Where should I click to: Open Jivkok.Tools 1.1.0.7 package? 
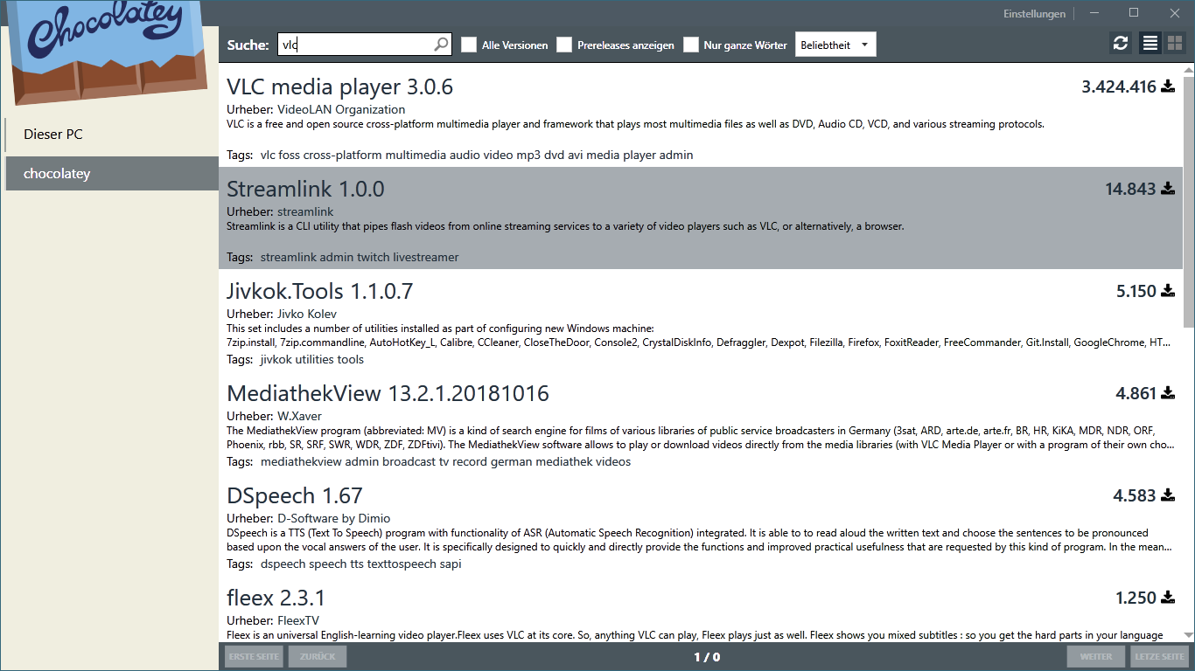coord(320,291)
